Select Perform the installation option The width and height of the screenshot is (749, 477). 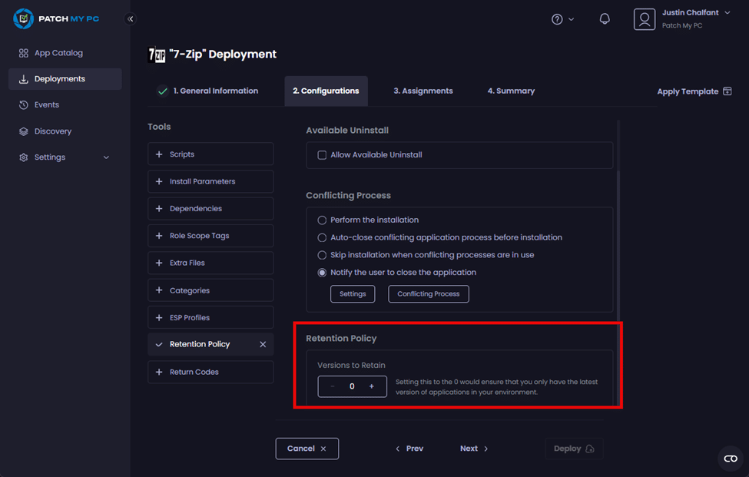coord(323,220)
